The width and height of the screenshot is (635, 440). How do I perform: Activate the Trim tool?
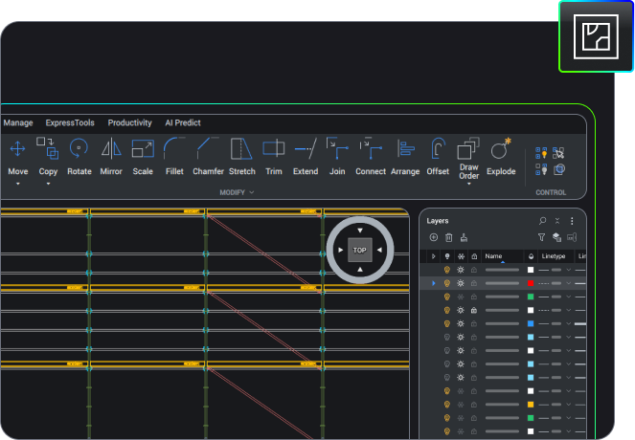273,149
